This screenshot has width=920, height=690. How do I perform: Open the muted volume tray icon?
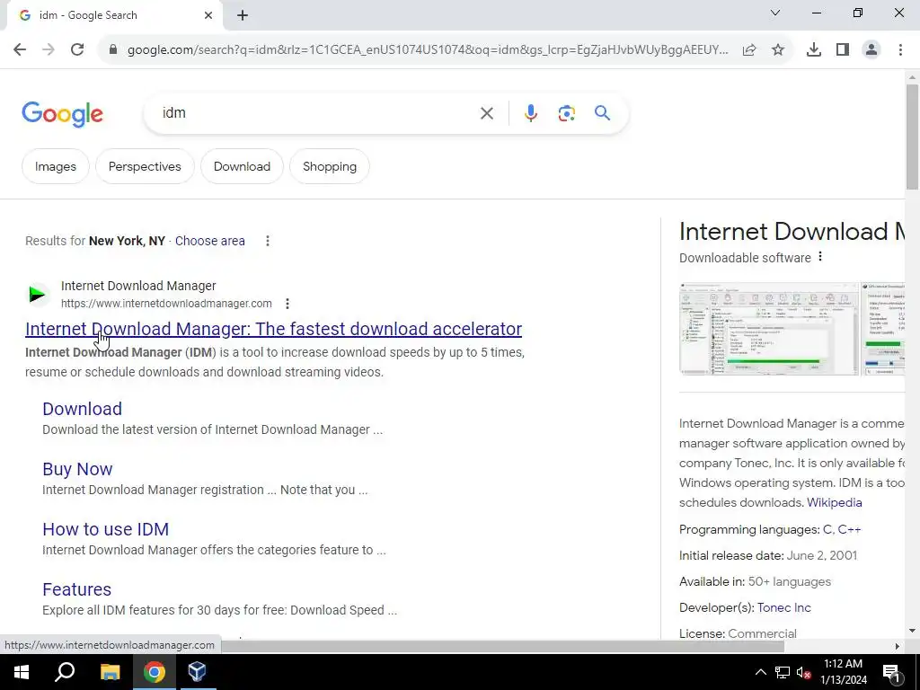tap(803, 673)
